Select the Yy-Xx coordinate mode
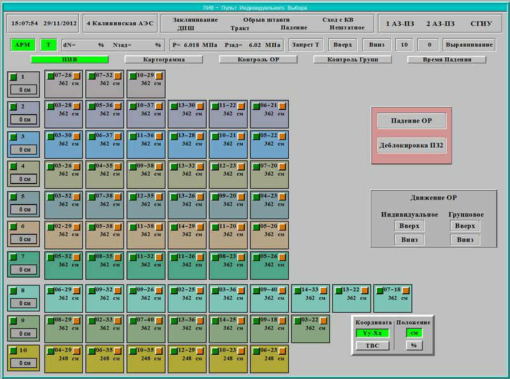The height and width of the screenshot is (379, 510). coord(372,333)
